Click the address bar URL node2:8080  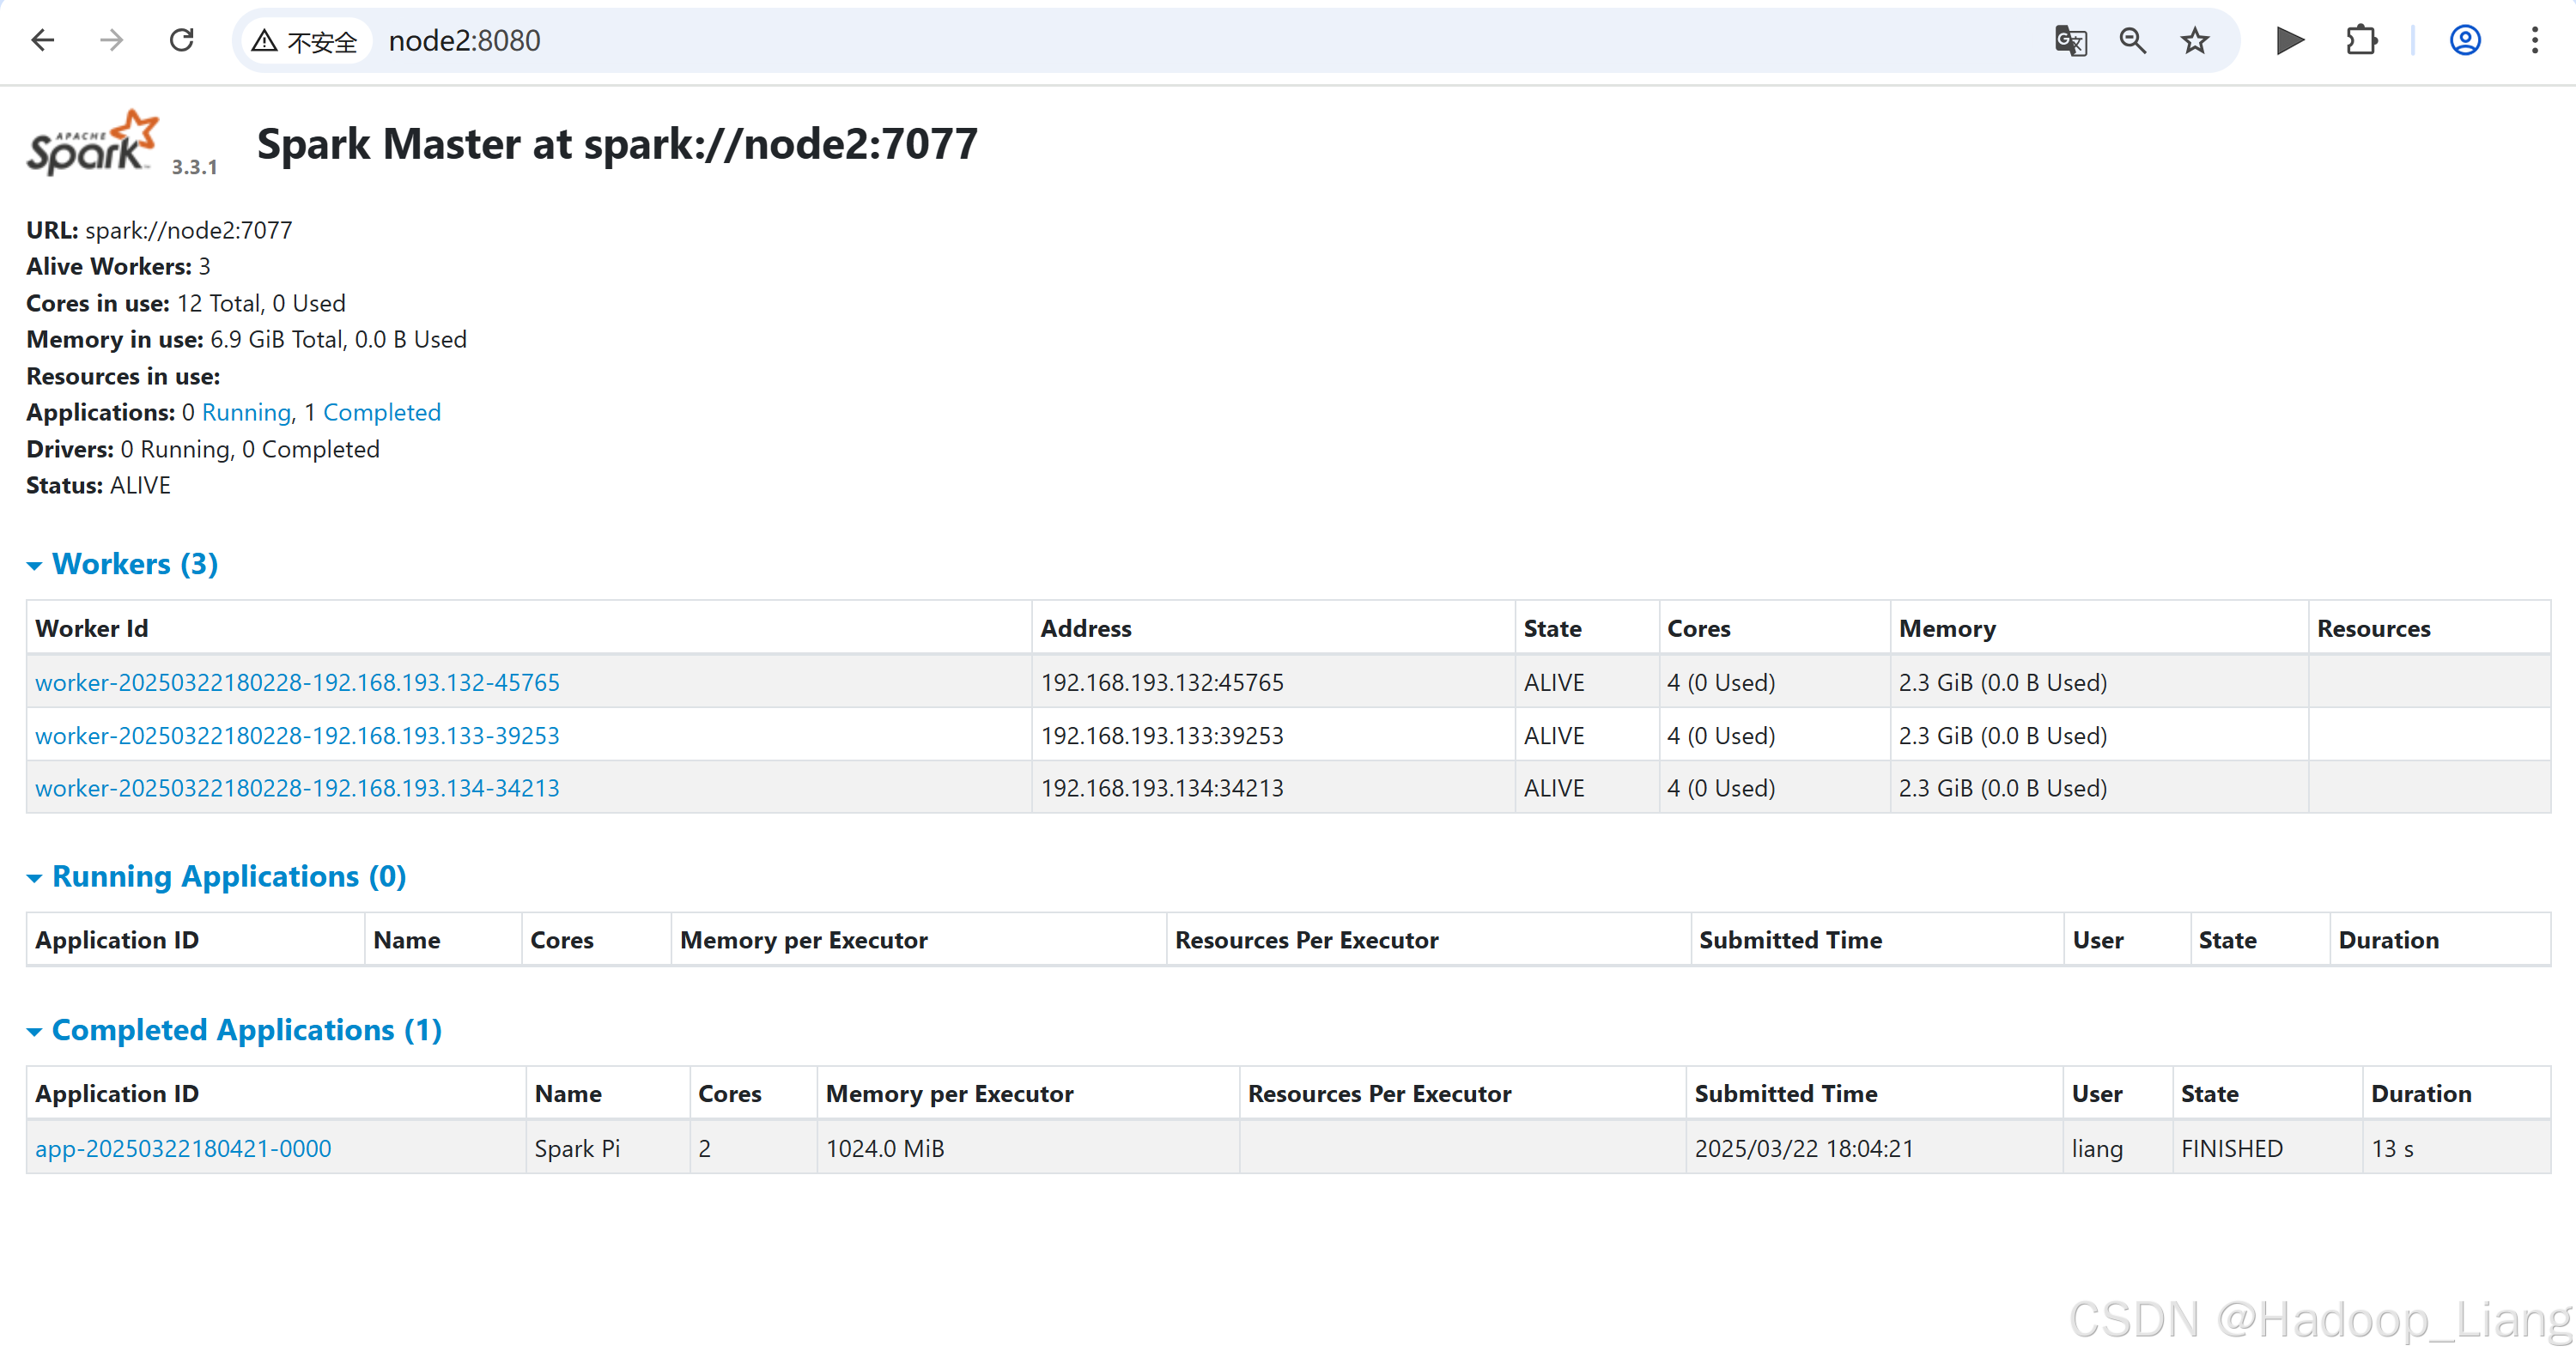(x=464, y=41)
